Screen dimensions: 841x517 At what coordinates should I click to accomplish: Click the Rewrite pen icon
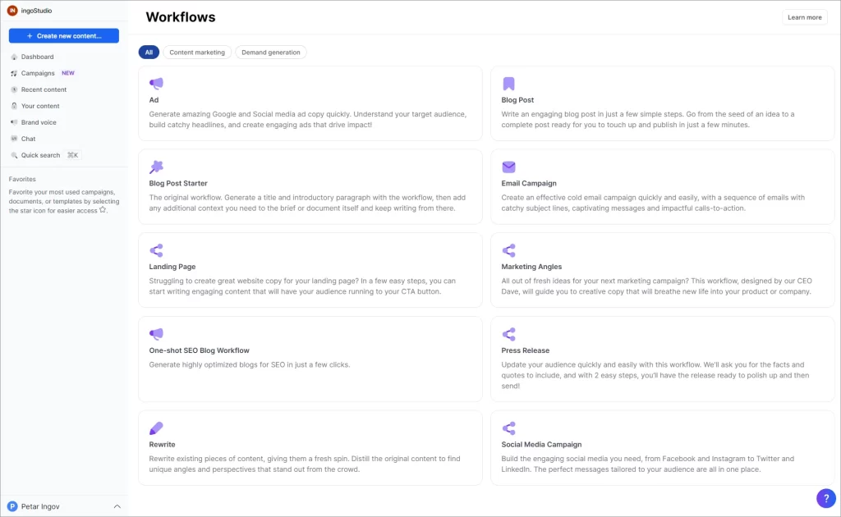pos(156,427)
